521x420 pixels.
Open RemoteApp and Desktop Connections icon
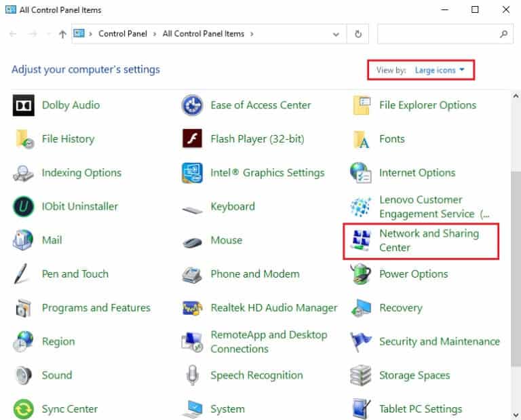(x=193, y=342)
